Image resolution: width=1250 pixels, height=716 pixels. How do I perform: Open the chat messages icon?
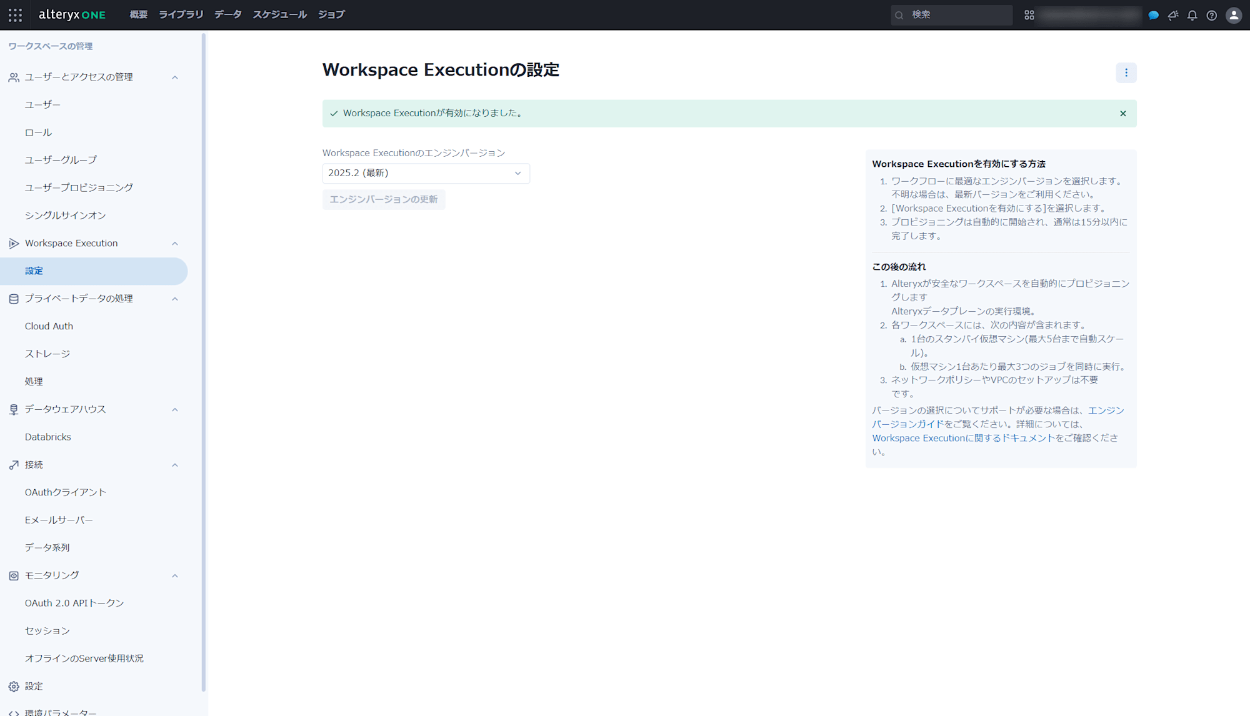click(x=1153, y=15)
